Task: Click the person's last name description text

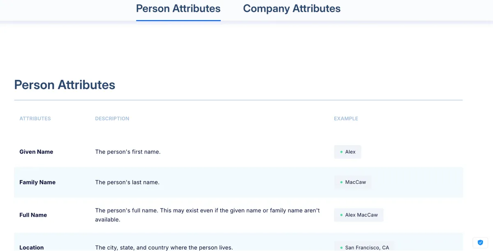Action: [x=127, y=182]
